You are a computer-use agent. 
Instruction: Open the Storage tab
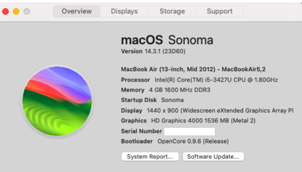[x=172, y=12]
